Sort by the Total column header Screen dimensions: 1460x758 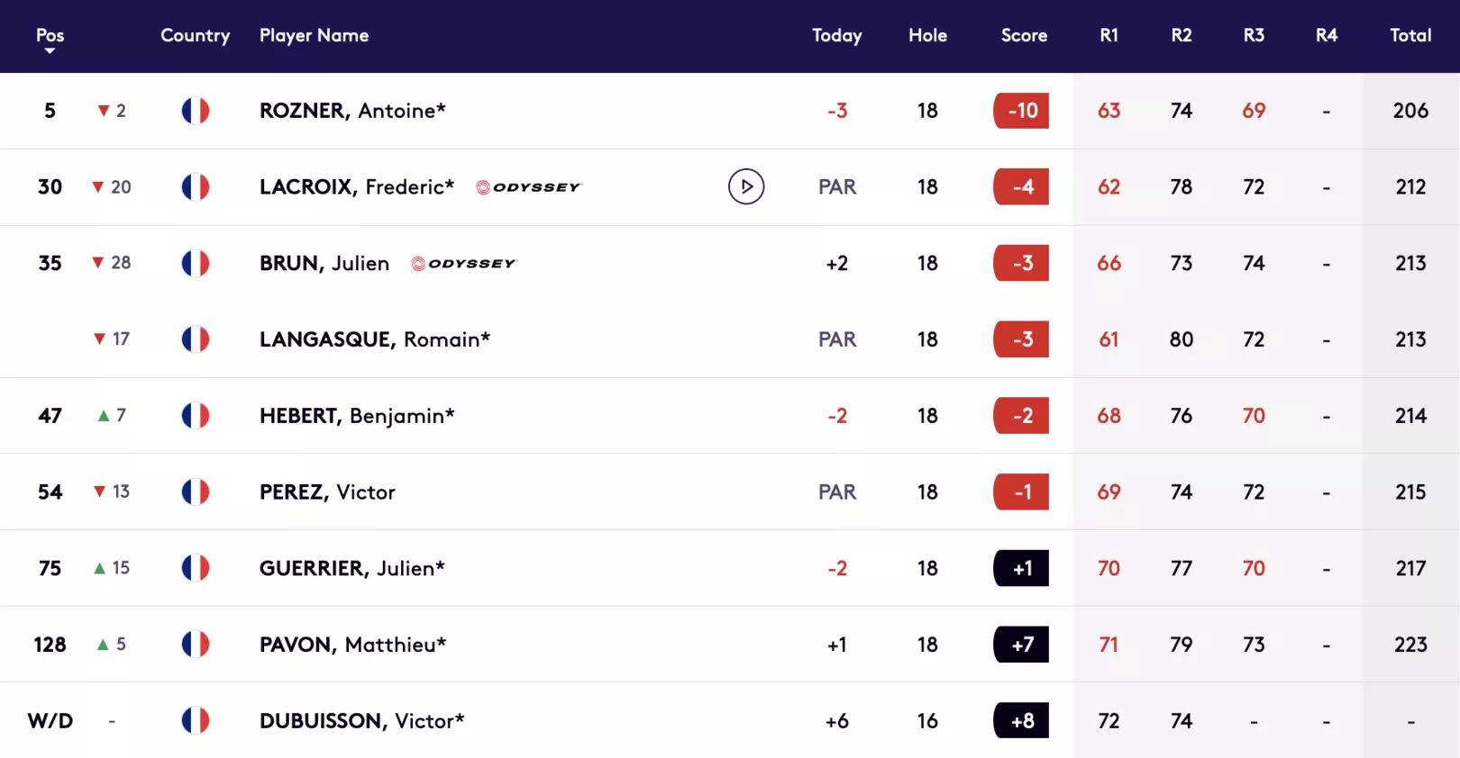[1410, 35]
